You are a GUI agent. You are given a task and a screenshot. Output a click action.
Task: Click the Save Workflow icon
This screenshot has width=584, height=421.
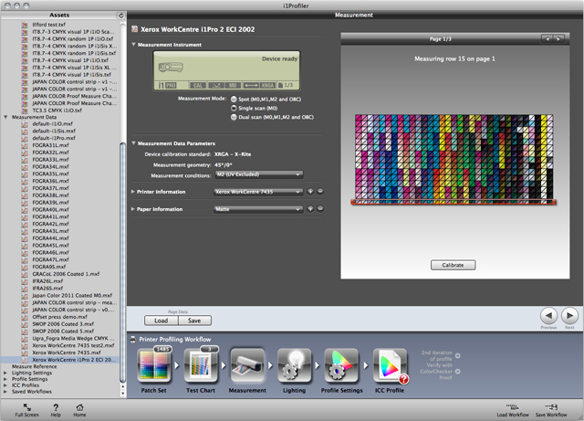click(551, 407)
